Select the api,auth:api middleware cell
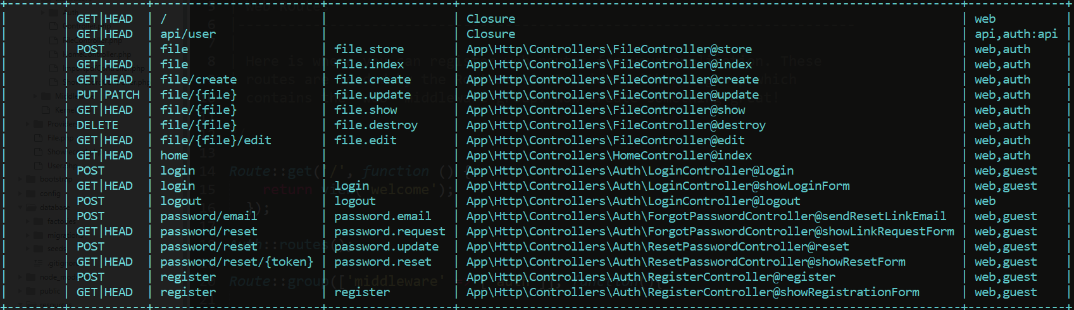This screenshot has height=310, width=1074. point(1016,34)
